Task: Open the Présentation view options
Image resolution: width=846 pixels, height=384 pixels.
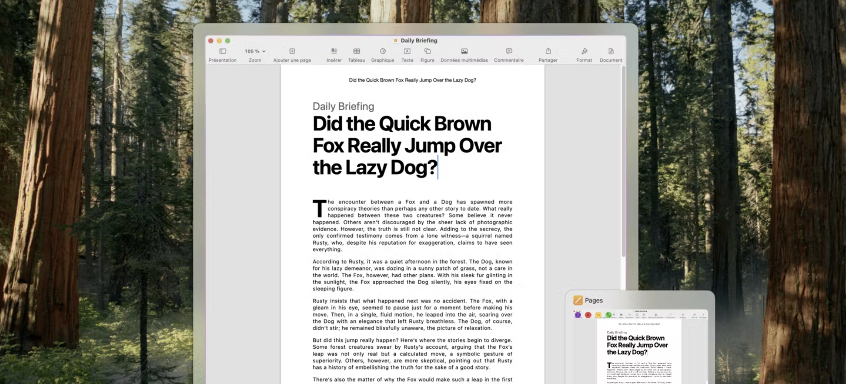Action: click(223, 55)
